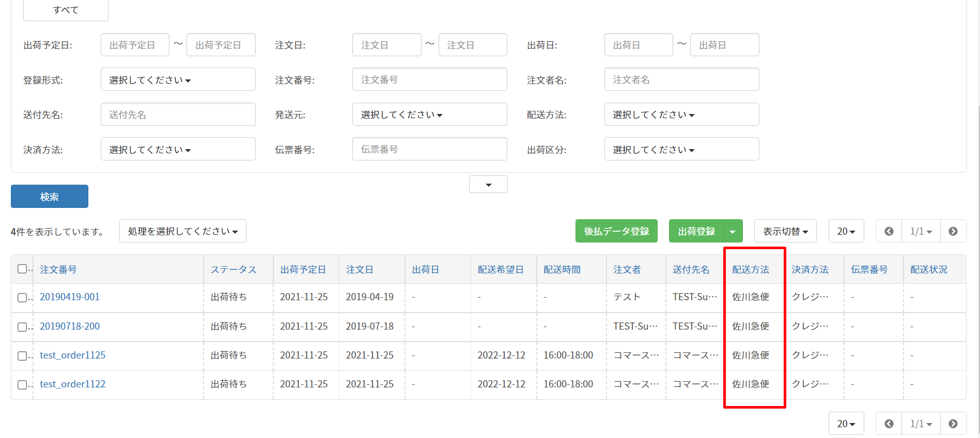The image size is (980, 438).
Task: Go to next page in bottom pagination
Action: pyautogui.click(x=953, y=424)
